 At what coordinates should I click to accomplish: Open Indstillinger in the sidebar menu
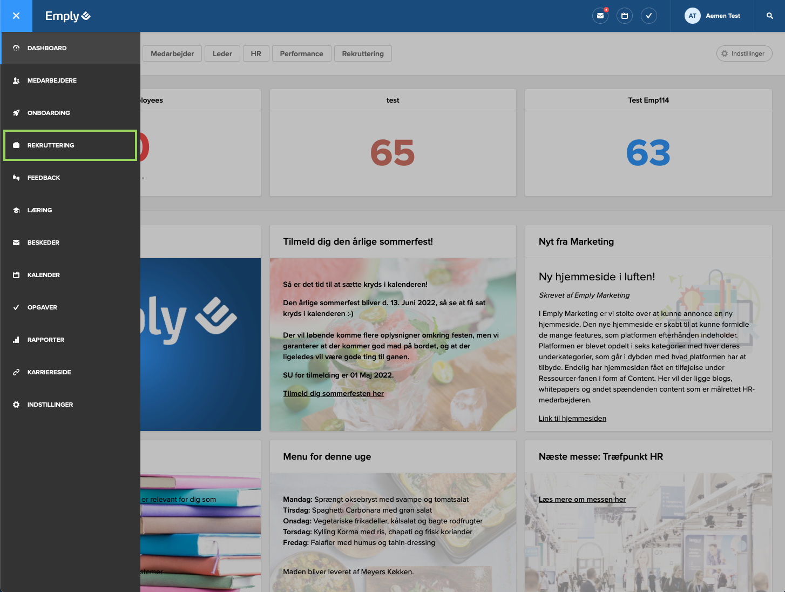tap(50, 405)
